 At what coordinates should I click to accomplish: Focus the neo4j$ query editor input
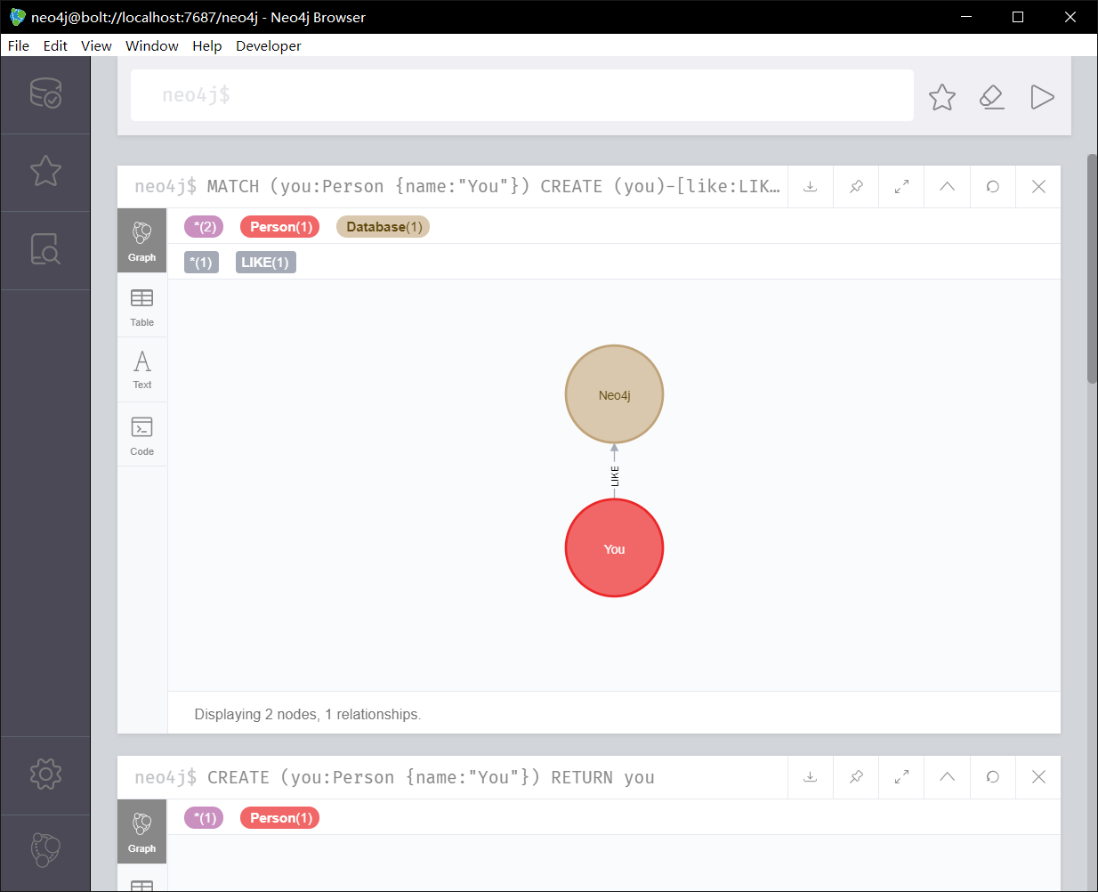522,95
